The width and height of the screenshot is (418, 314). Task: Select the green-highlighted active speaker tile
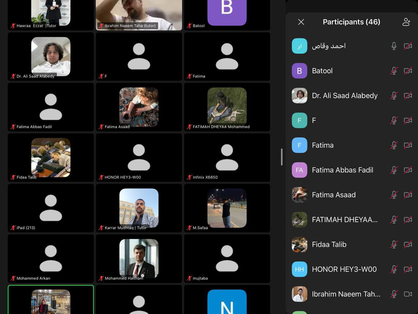[51, 300]
